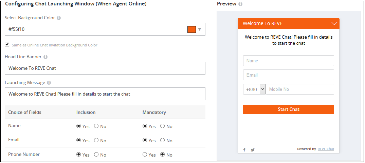Viewport: 365px width, 163px height.
Task: Select Yes for Phone Number mandatory
Action: click(x=145, y=155)
